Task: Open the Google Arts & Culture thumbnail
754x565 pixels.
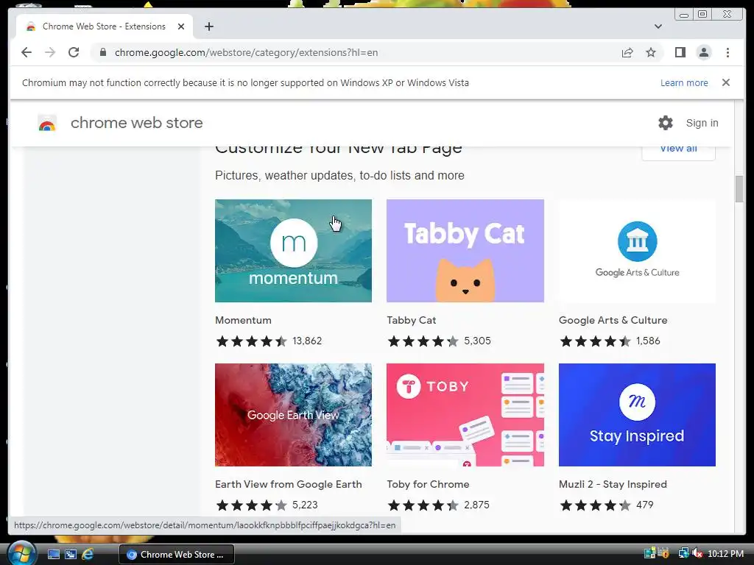Action: tap(637, 251)
